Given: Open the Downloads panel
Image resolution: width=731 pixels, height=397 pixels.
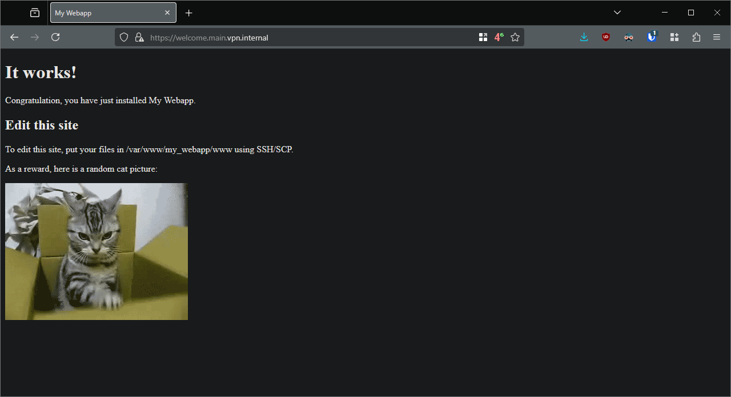Looking at the screenshot, I should point(584,37).
